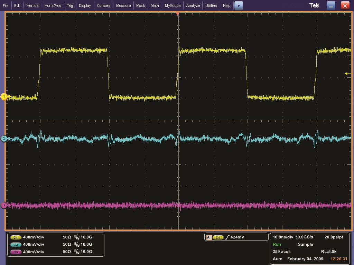Open the Horiz/Acq menu
Screen dimensions: 354x265
coord(53,6)
